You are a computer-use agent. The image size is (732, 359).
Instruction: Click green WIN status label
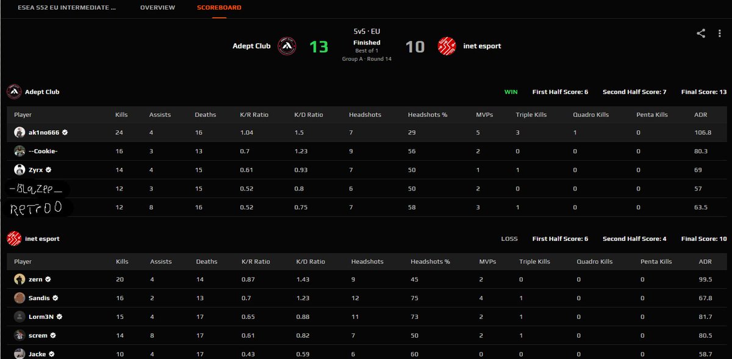511,92
